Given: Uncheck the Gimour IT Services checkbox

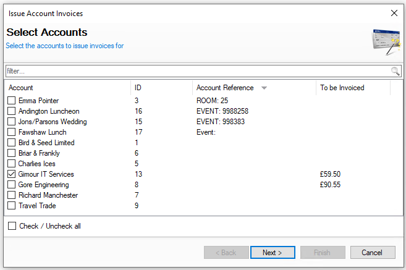Looking at the screenshot, I should click(12, 174).
